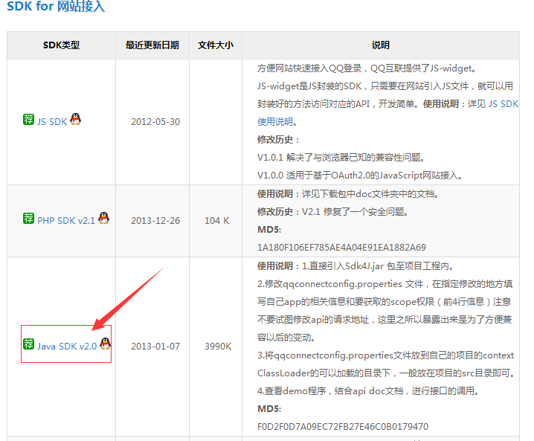Click the 3990K file size cell

(x=218, y=347)
